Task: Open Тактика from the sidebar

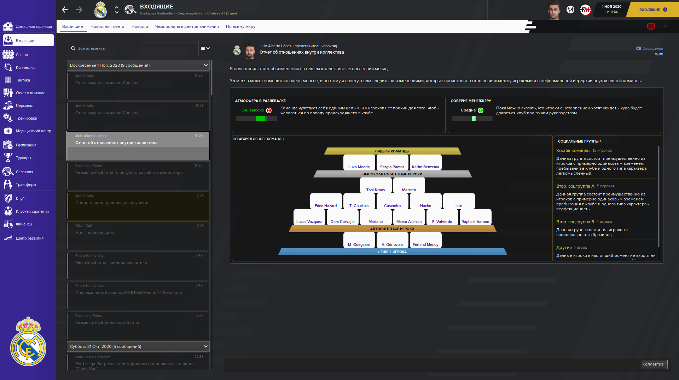Action: pyautogui.click(x=23, y=80)
